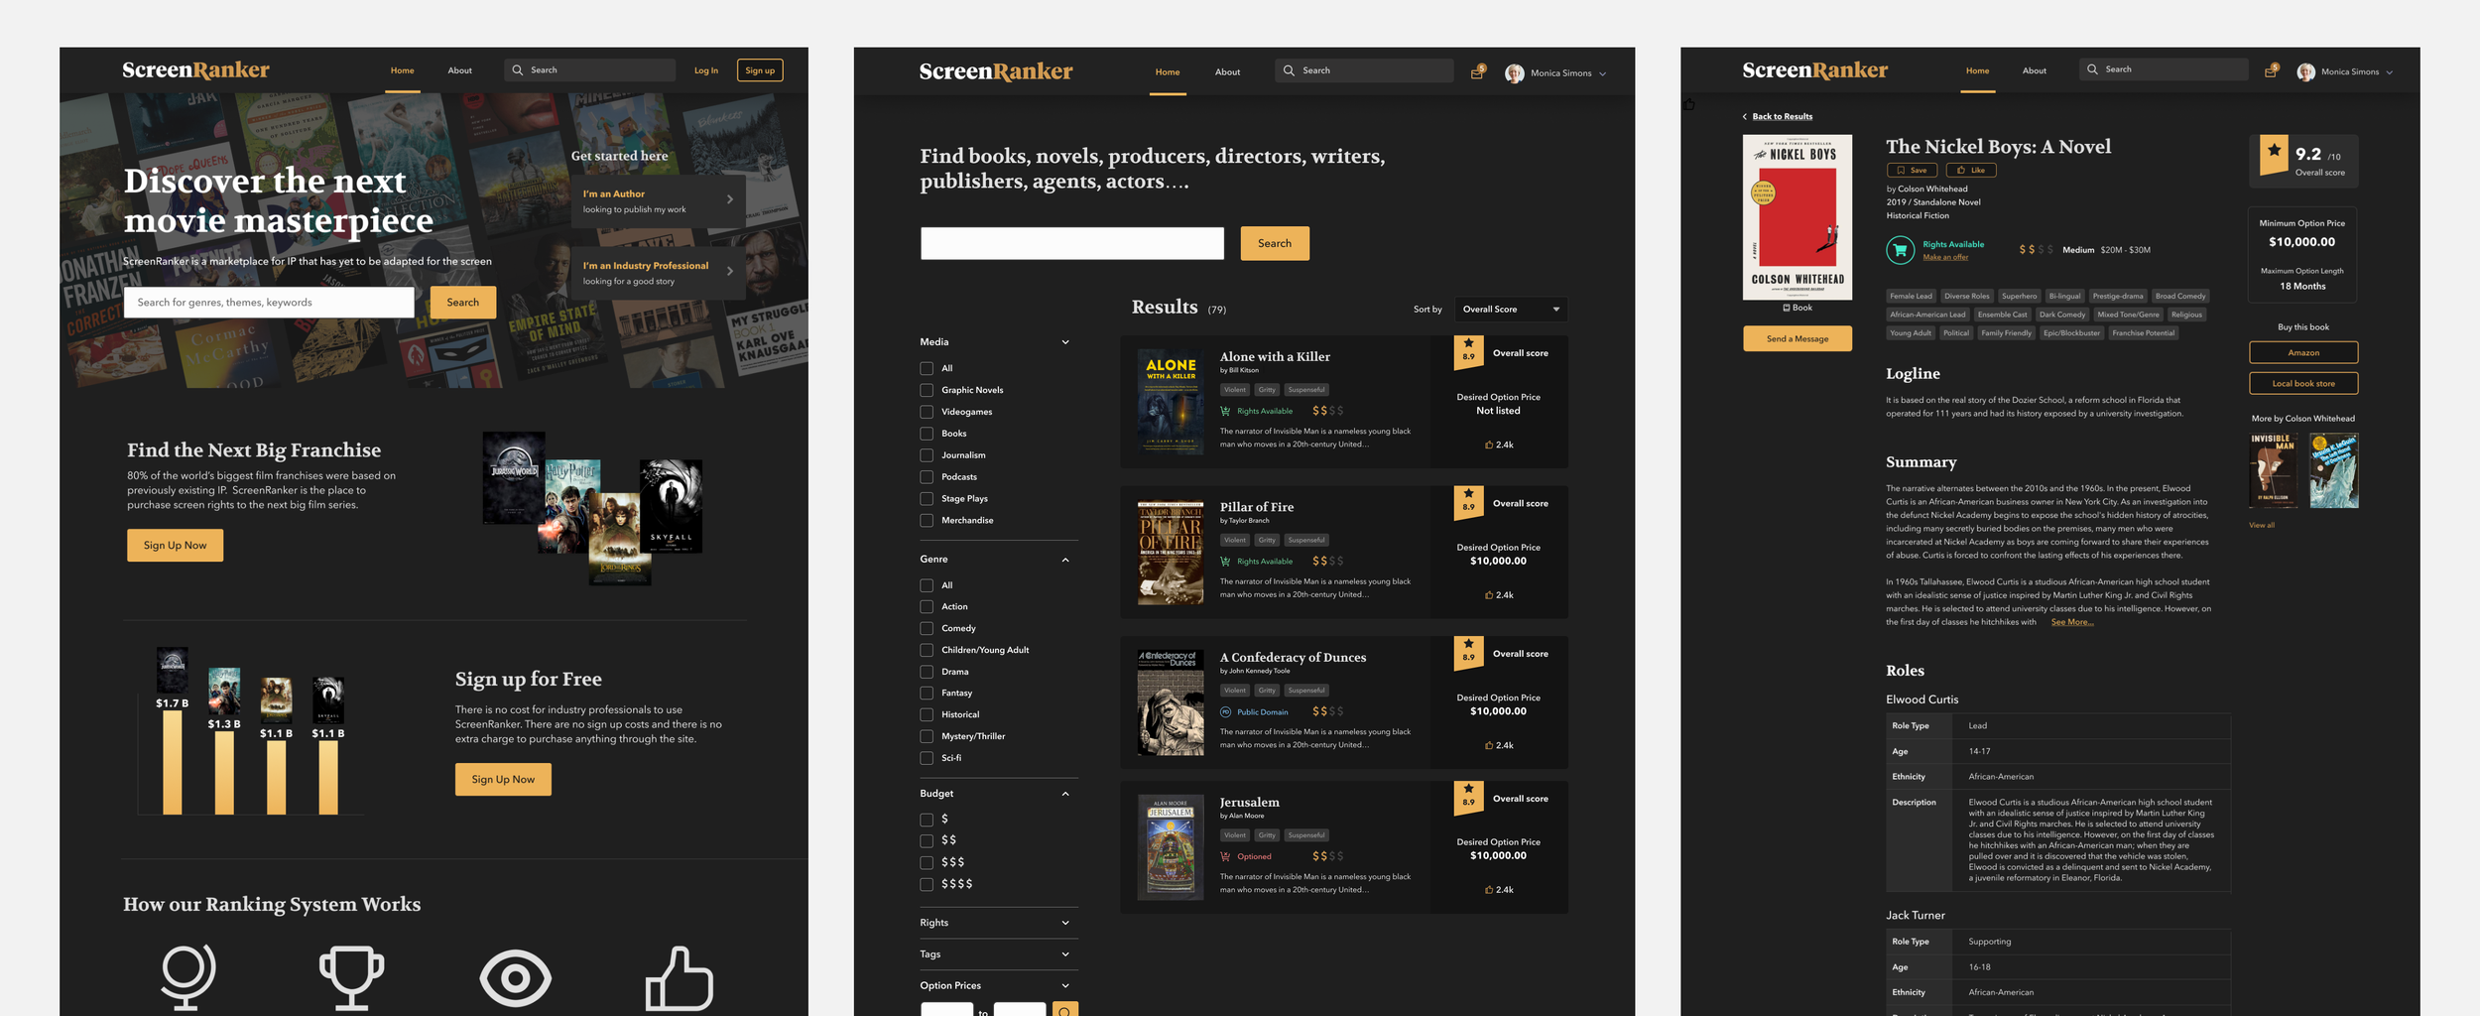
Task: Click thumbs-up likes icon on Jerusalem card
Action: pyautogui.click(x=1489, y=890)
